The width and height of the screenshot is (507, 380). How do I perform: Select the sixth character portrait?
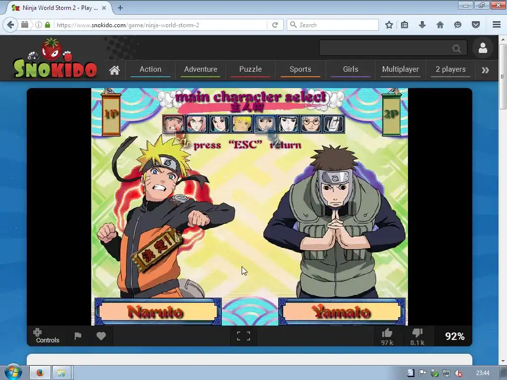[288, 124]
